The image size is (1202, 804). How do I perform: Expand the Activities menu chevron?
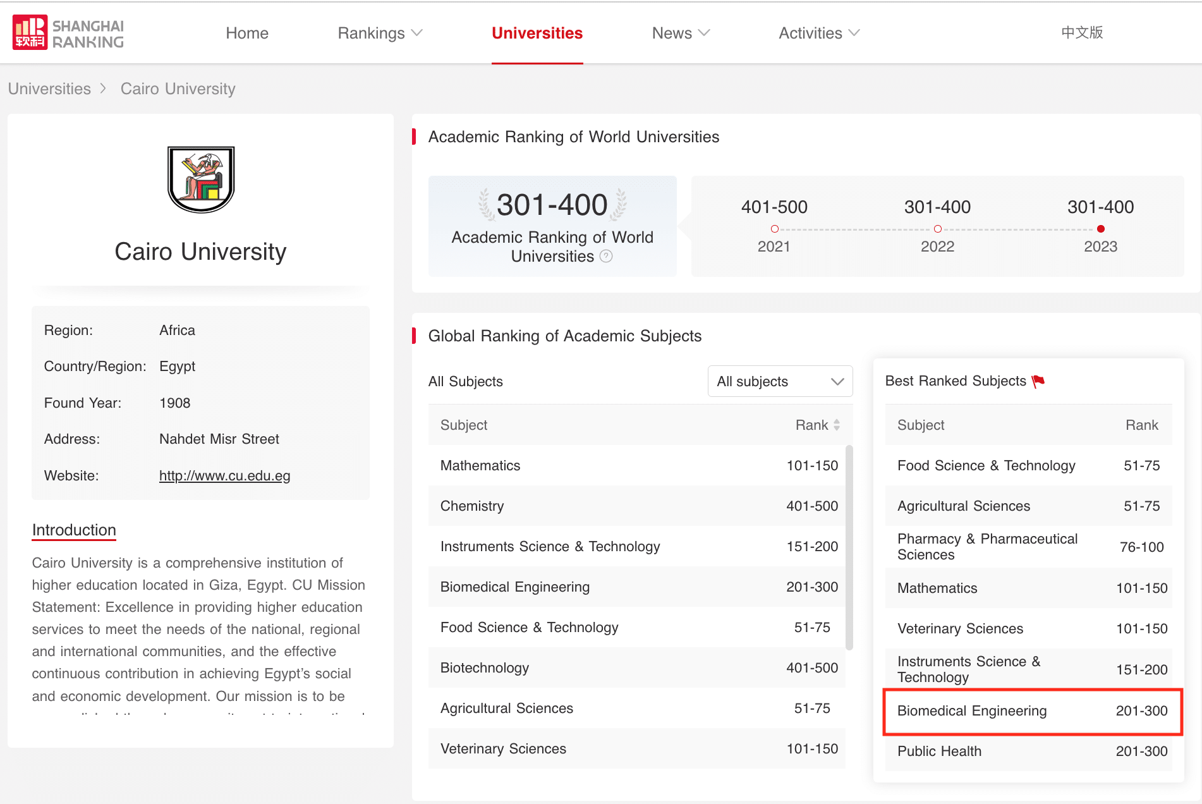pos(854,32)
